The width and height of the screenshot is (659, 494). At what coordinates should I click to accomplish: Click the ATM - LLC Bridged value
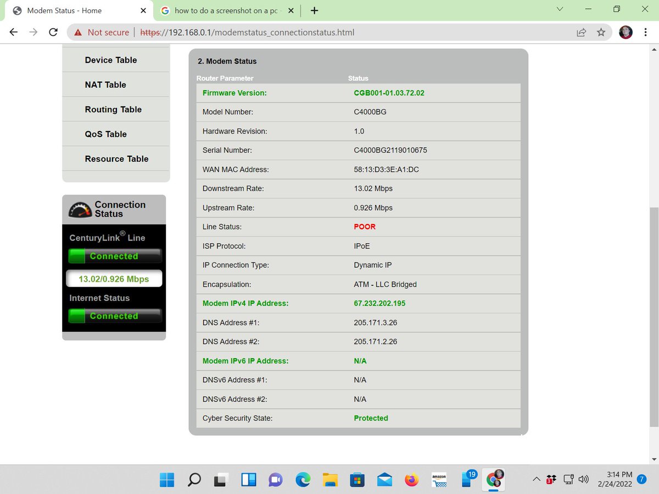coord(386,284)
